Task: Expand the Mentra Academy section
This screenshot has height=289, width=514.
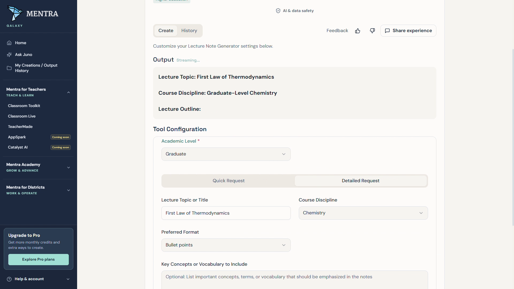Action: click(69, 168)
